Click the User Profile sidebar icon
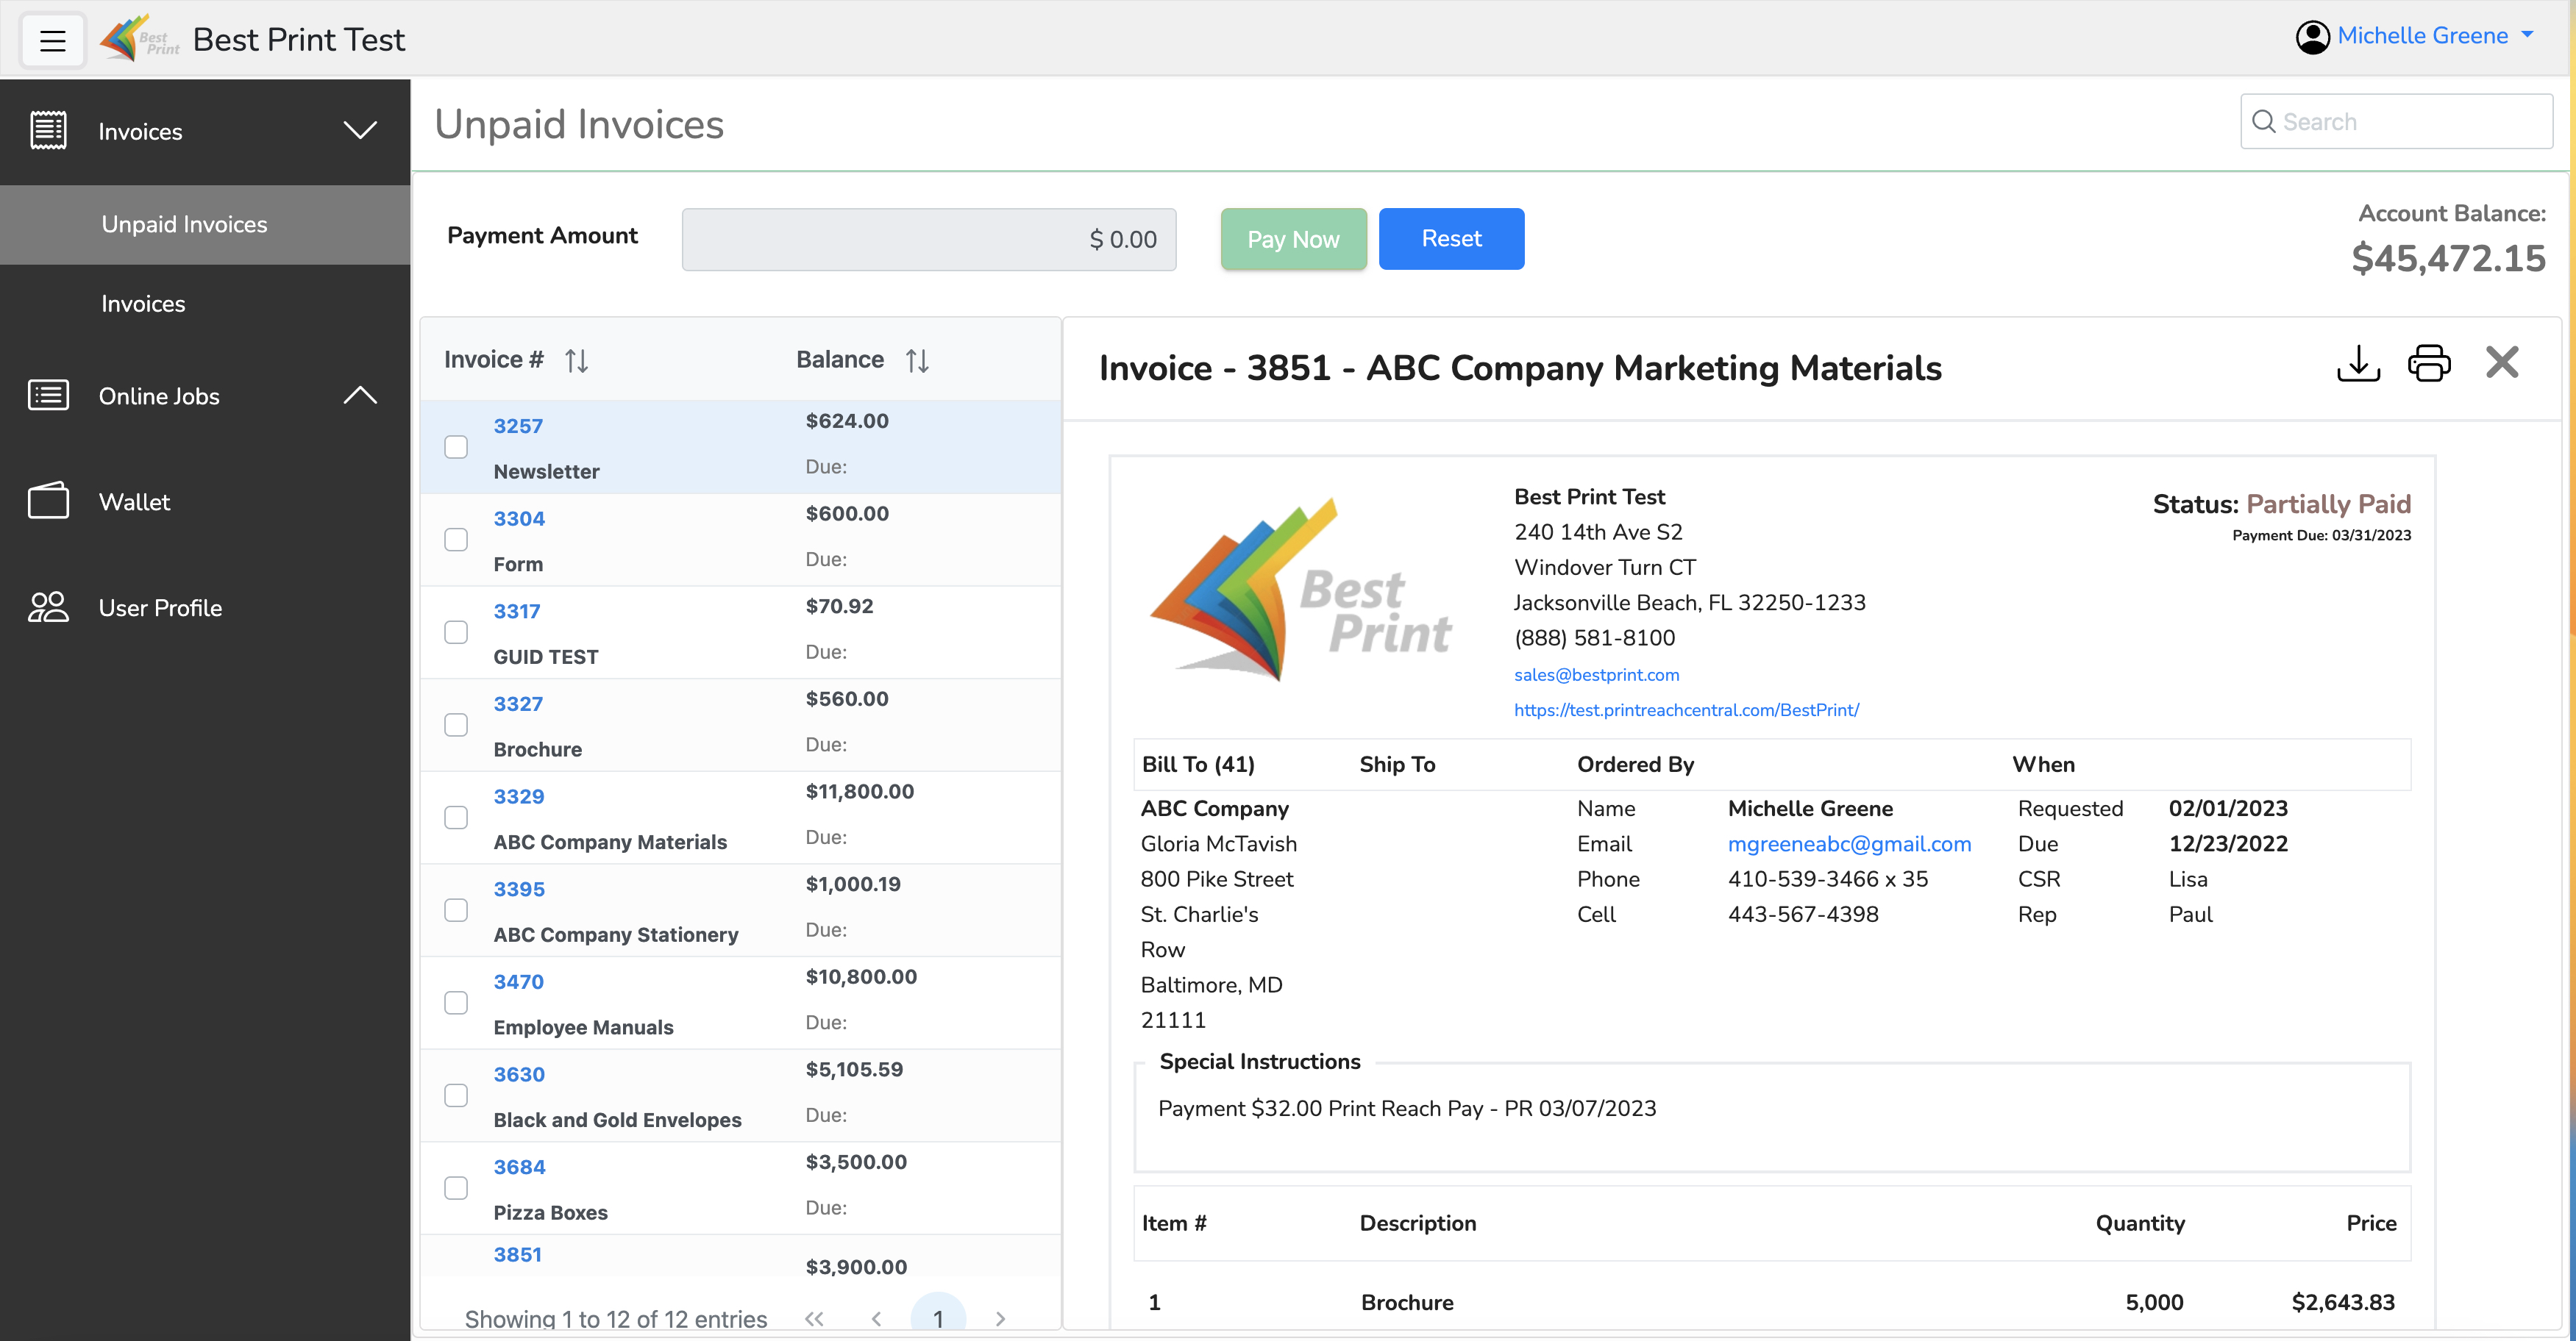 coord(47,607)
